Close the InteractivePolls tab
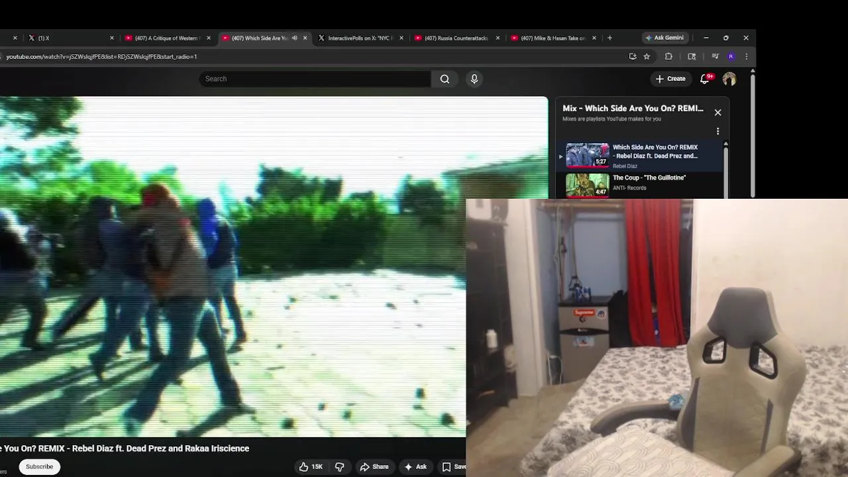Image resolution: width=848 pixels, height=477 pixels. pos(401,38)
